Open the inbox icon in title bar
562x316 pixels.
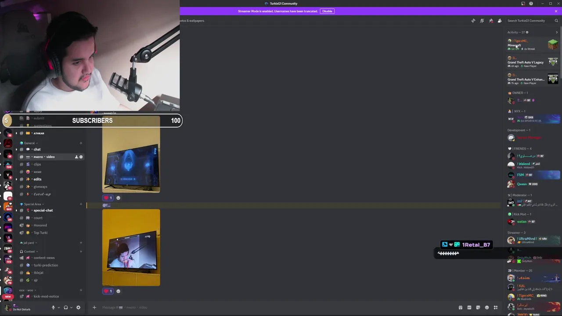(x=523, y=4)
